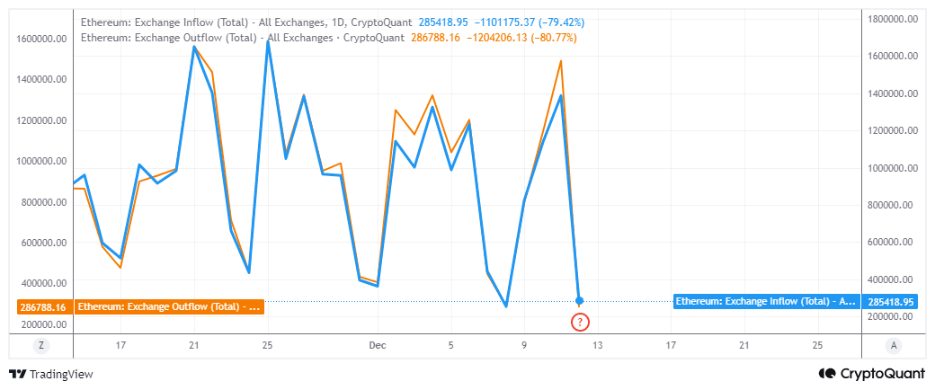Viewport: 935px width, 390px height.
Task: Open the TradingView logo link
Action: point(51,374)
